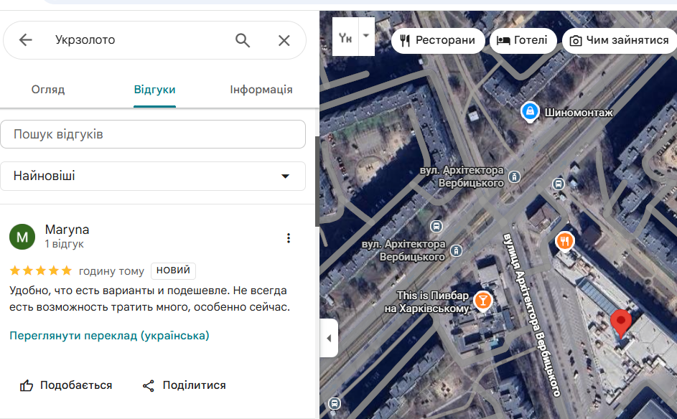Image resolution: width=677 pixels, height=419 pixels.
Task: Click the orange restaurant marker on map
Action: [564, 241]
